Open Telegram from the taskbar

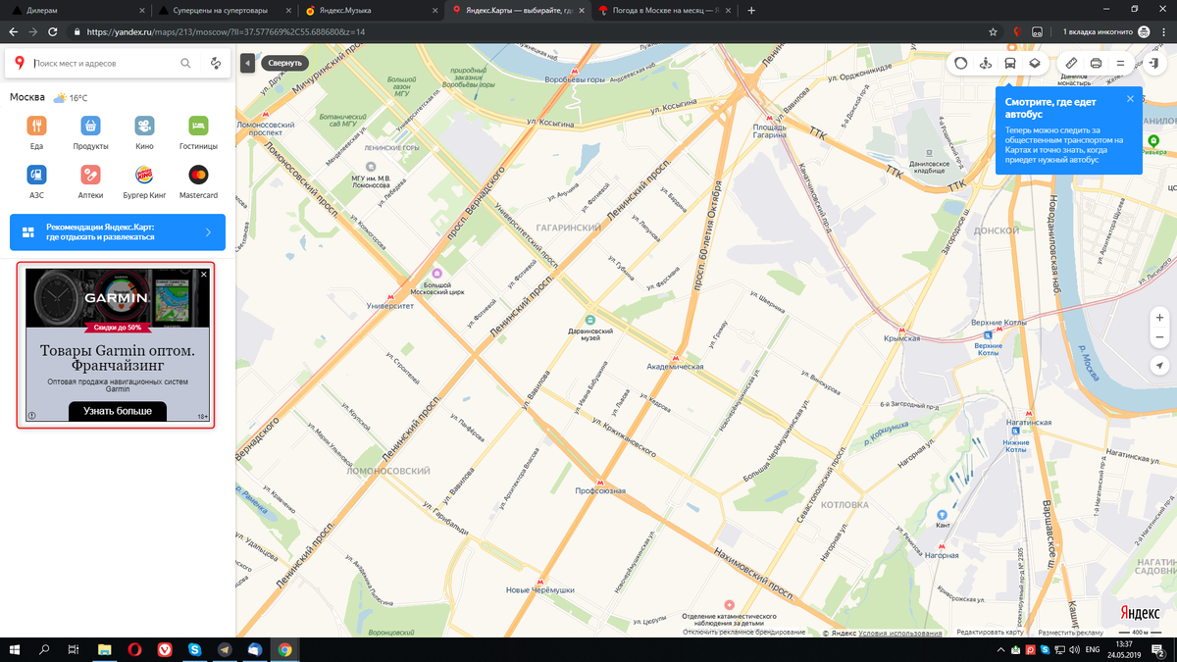(225, 649)
